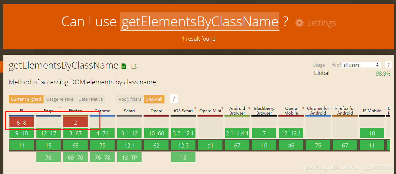Select the Android Browser 2.1-4.4.4 cell
Viewport: 396px width, 174px height.
237,133
